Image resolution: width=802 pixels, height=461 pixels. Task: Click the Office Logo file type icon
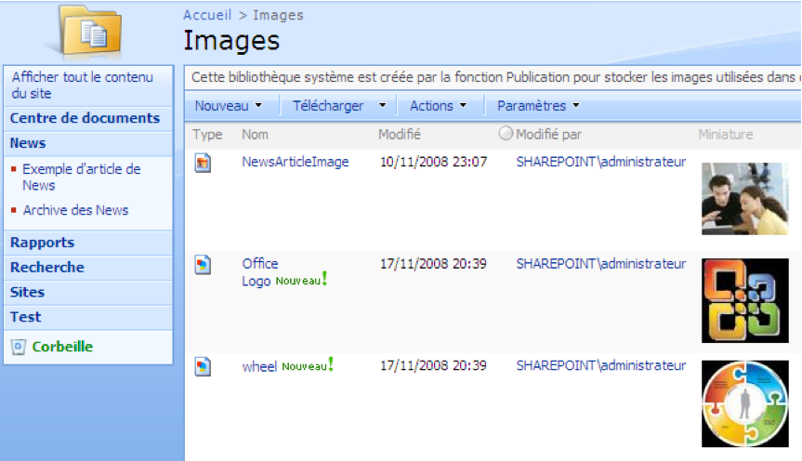tap(203, 265)
